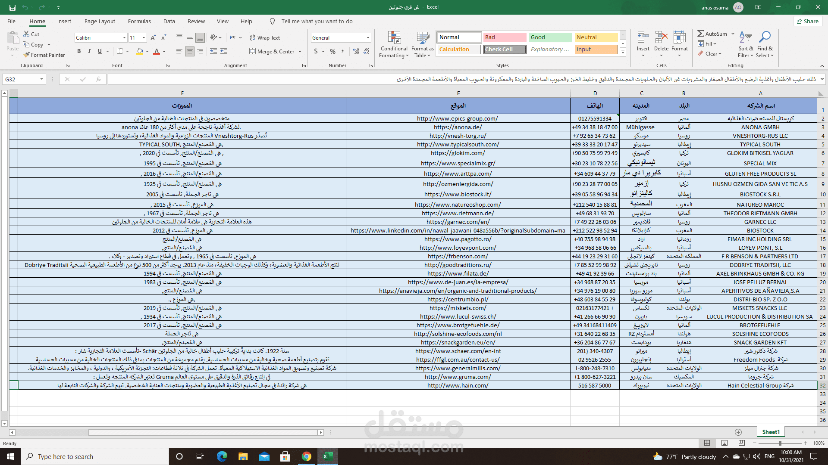The height and width of the screenshot is (465, 828).
Task: Click the Delete cells icon
Action: click(661, 38)
